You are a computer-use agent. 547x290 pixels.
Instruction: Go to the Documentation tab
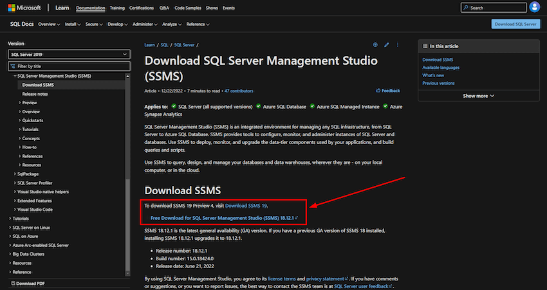point(90,8)
